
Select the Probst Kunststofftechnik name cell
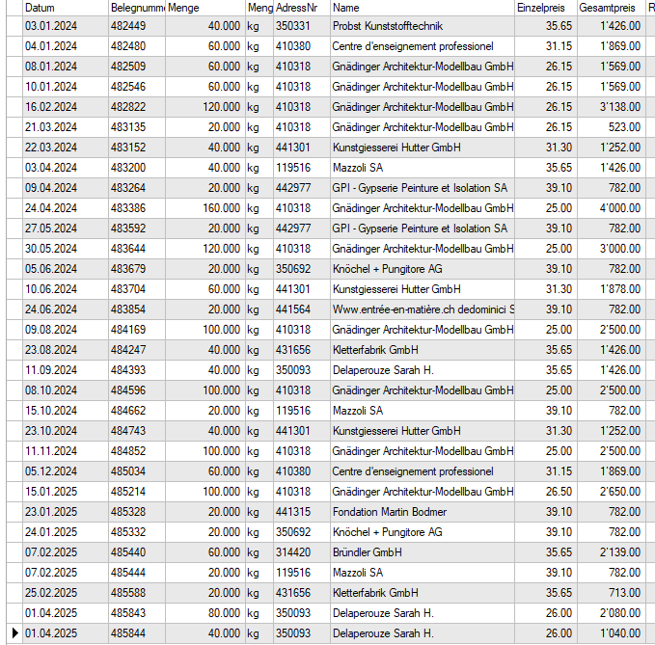[x=421, y=26]
